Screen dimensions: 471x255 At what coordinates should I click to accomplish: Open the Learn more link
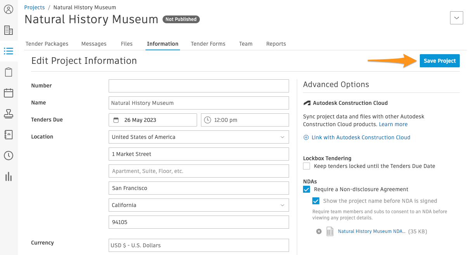[x=393, y=124]
